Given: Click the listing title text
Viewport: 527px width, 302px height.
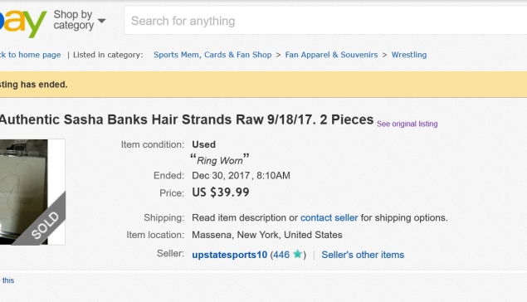Looking at the screenshot, I should (x=187, y=119).
